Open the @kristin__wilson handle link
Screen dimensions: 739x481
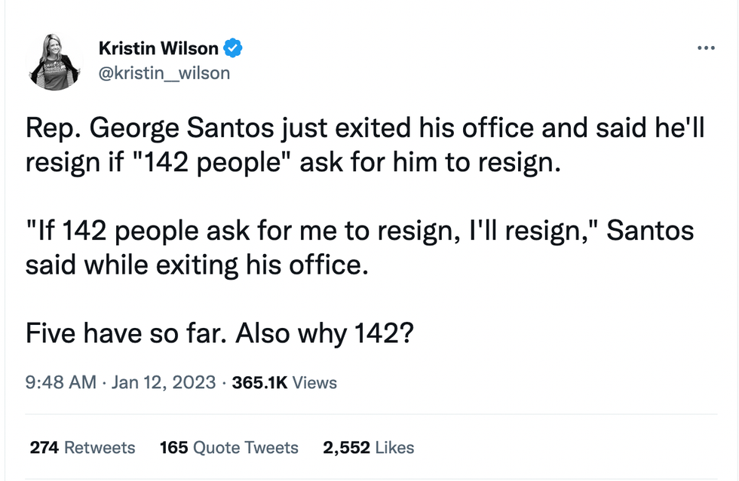coord(164,73)
